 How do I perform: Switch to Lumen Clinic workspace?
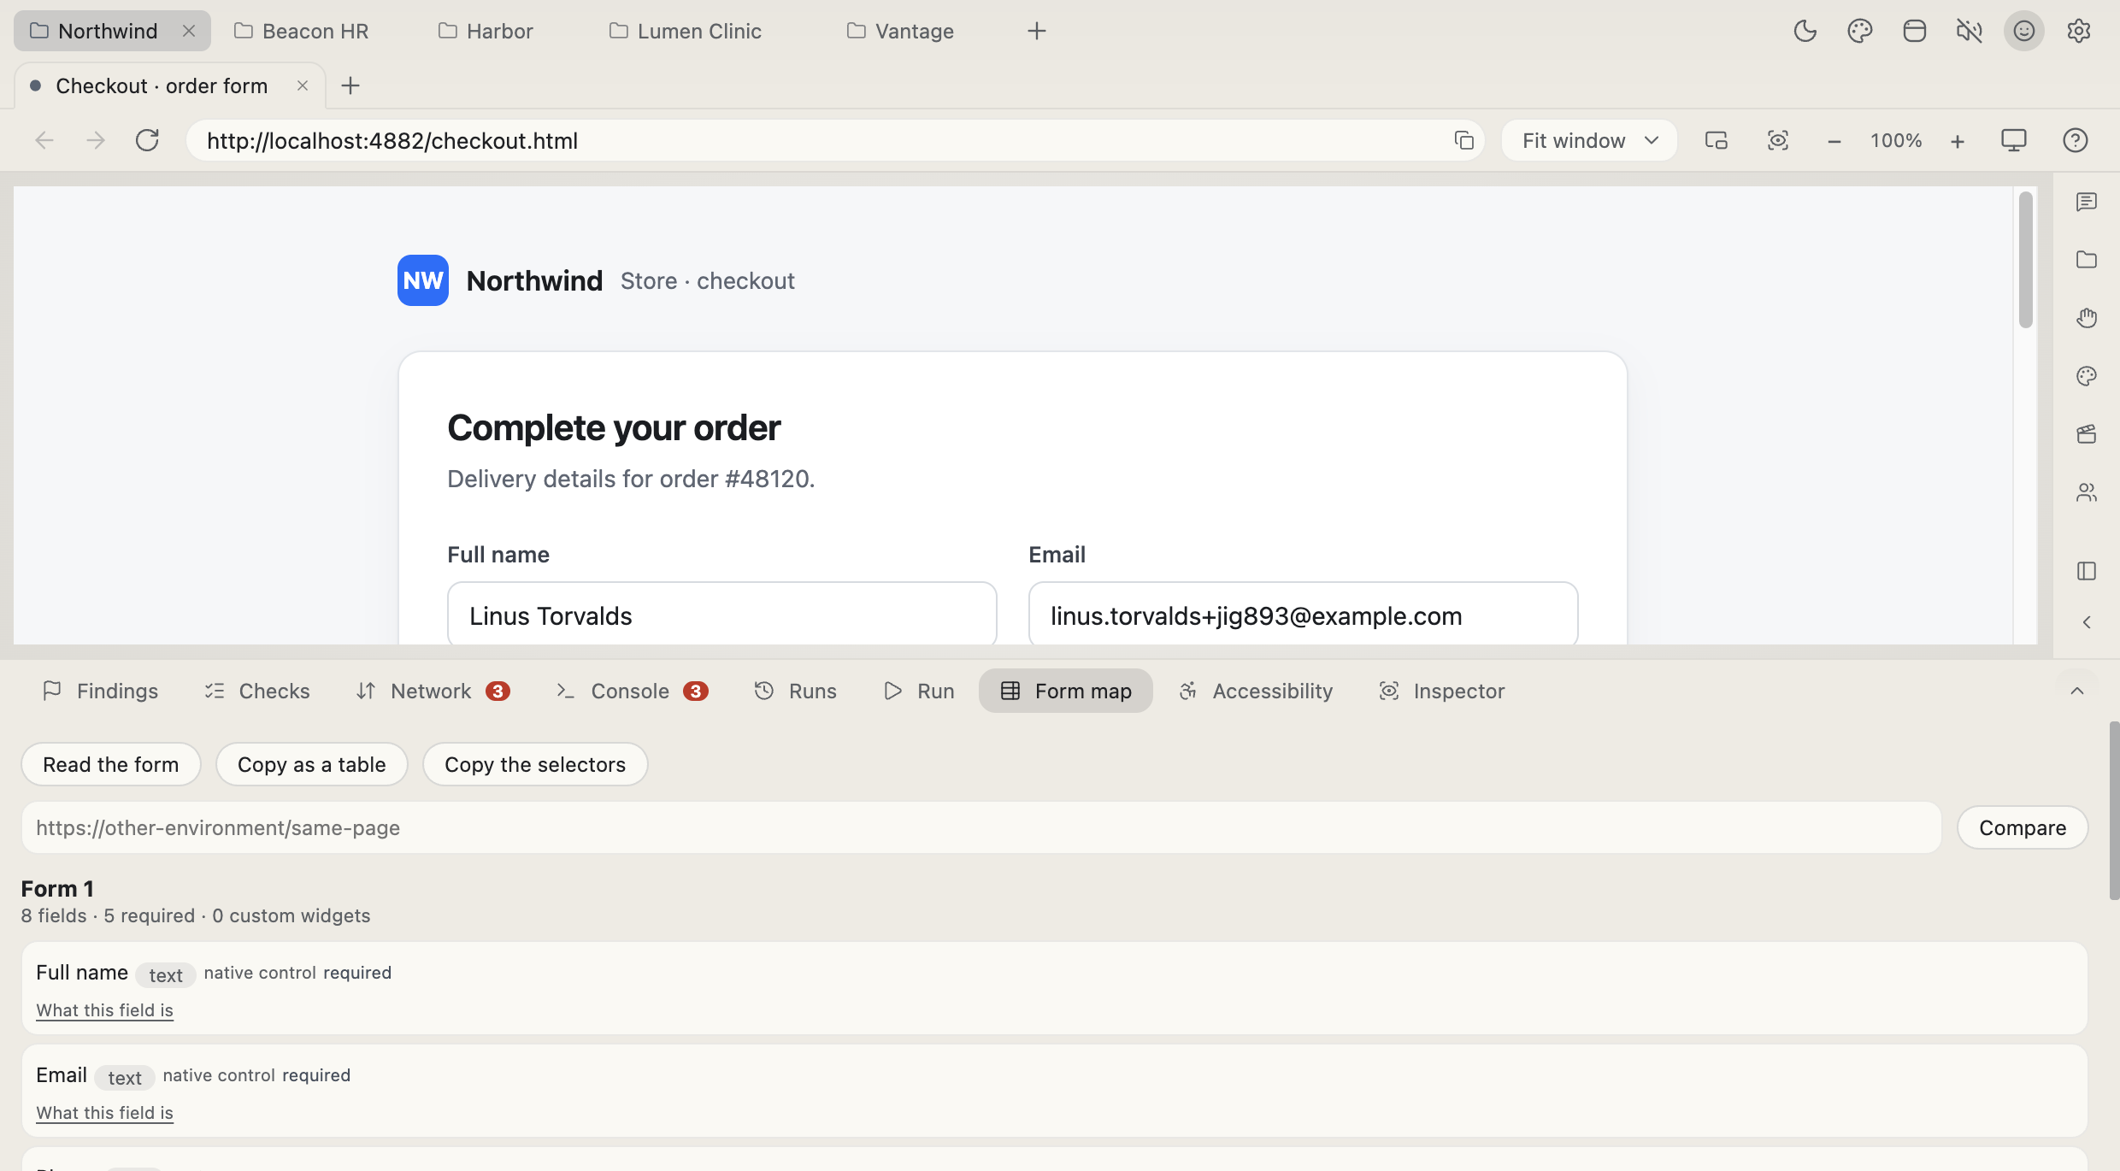(x=686, y=31)
